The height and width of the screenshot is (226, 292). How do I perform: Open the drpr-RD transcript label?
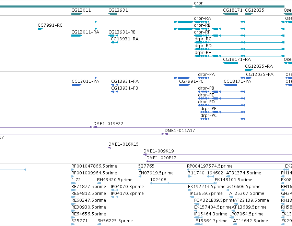tap(203, 46)
